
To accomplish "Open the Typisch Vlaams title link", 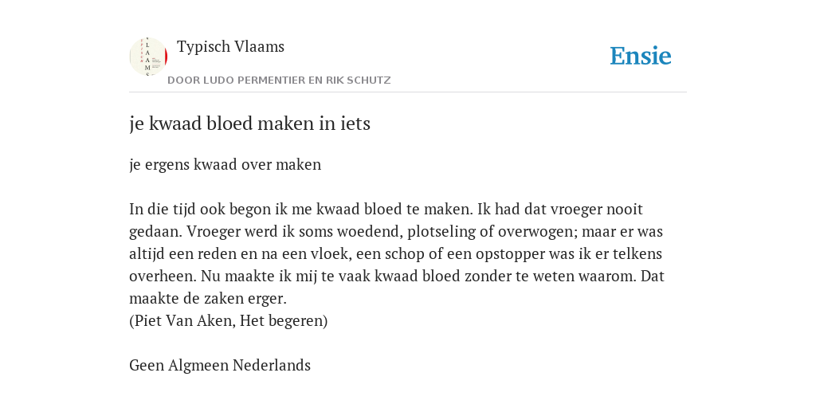I will (230, 47).
